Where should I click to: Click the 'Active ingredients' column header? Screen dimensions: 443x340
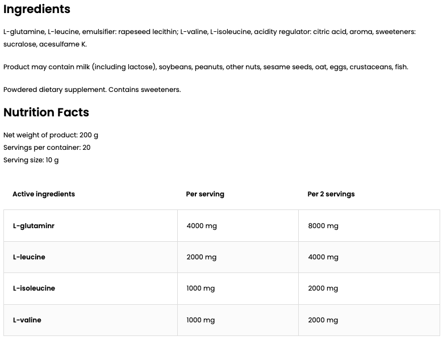tap(44, 194)
